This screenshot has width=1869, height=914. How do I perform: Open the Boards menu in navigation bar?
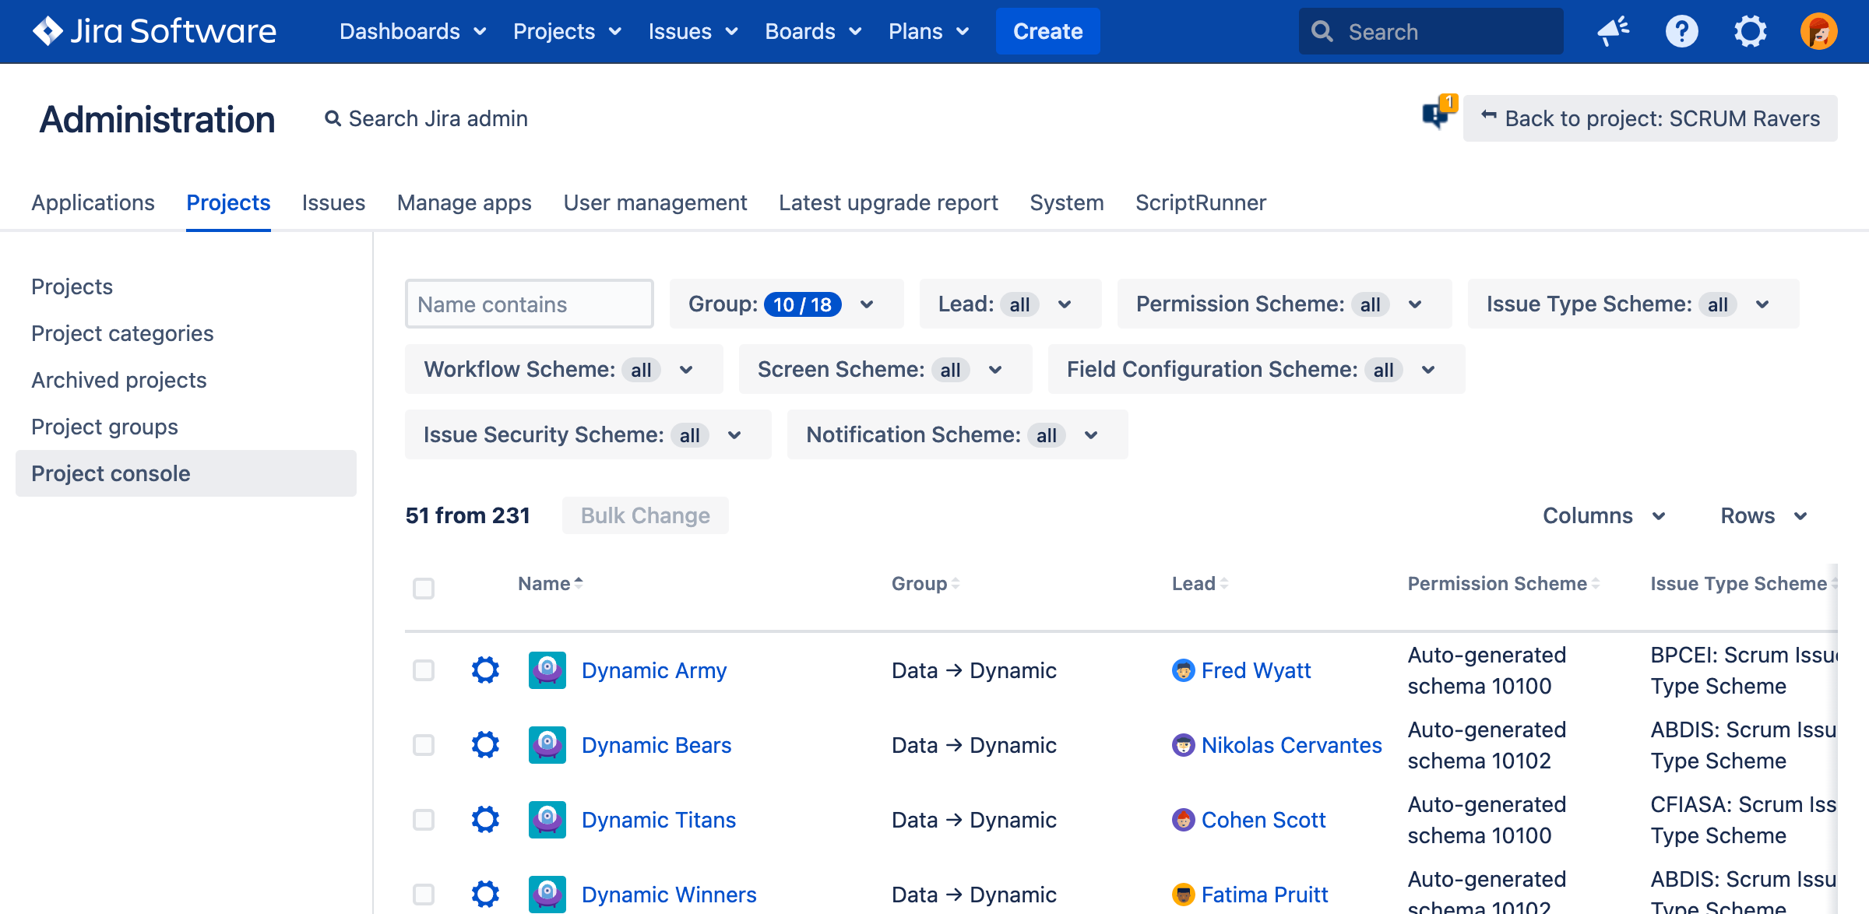tap(812, 31)
